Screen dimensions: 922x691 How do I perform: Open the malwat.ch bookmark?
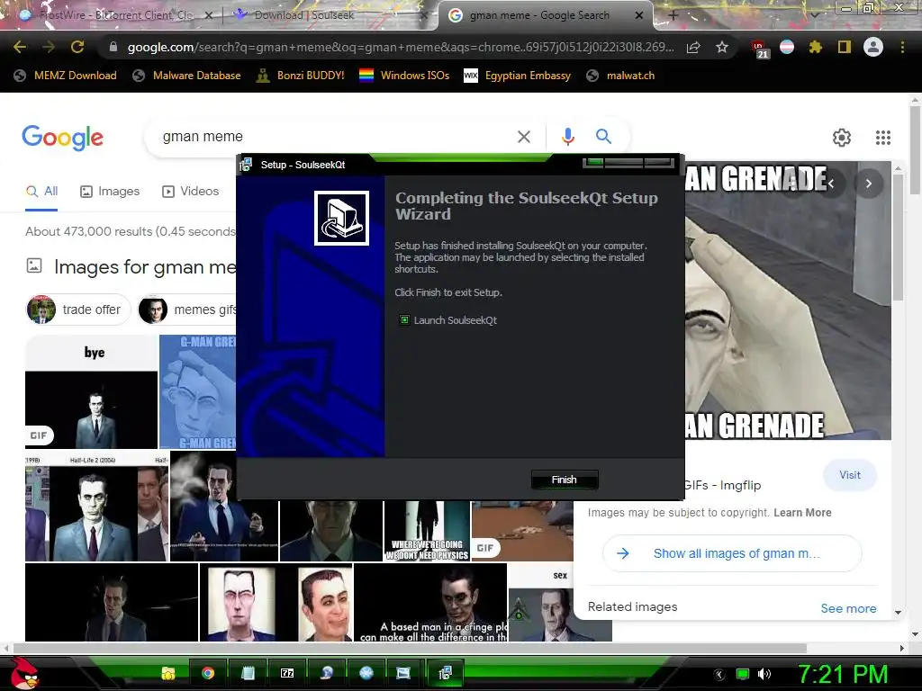pos(621,76)
